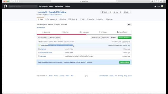Focus the Search or jump to field
The width and height of the screenshot is (168, 94).
tap(23, 6)
